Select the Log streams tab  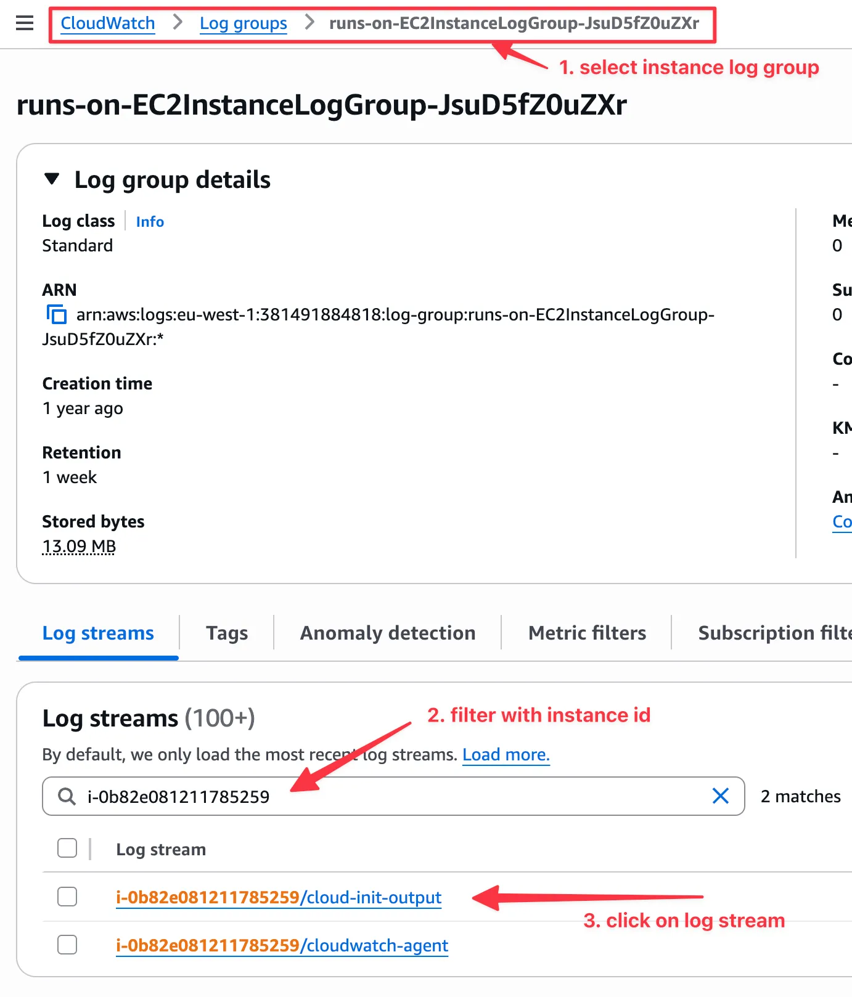(98, 633)
